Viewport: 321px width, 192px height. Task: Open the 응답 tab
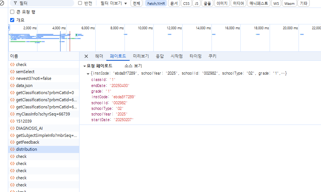[160, 56]
